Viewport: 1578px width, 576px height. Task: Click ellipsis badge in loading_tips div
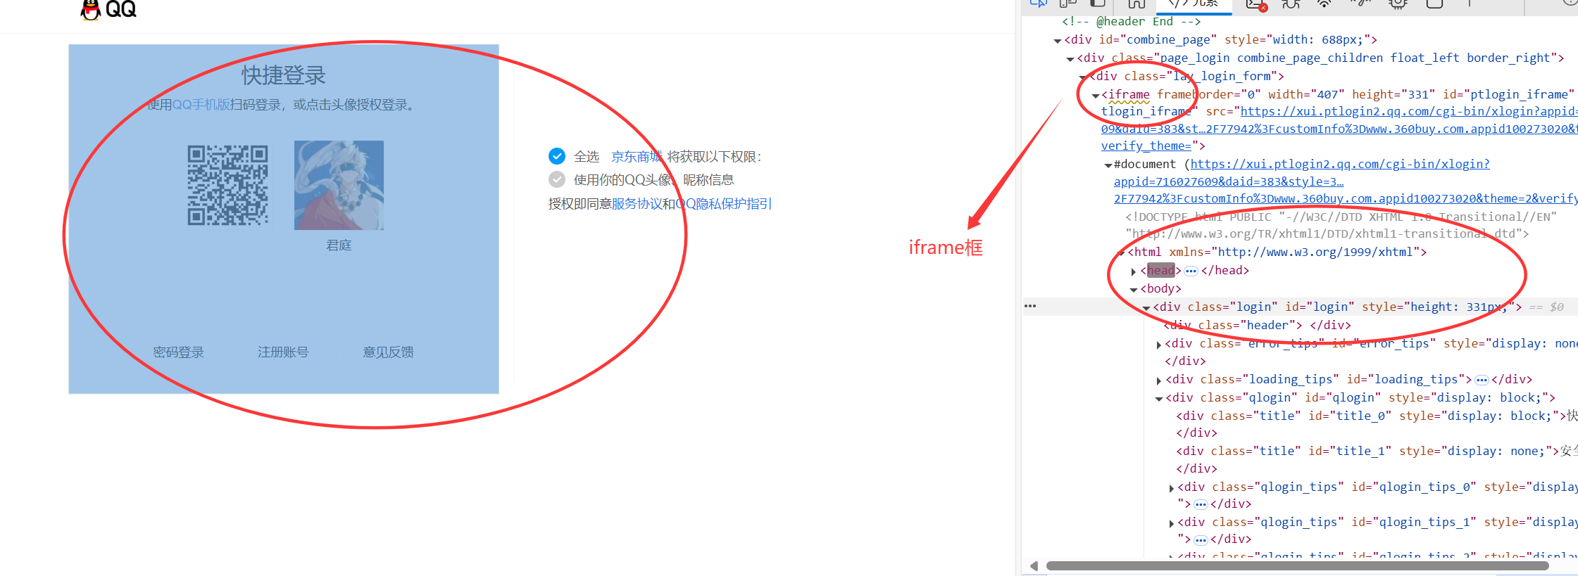[x=1482, y=380]
